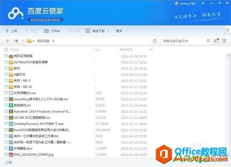231x167 pixels.
Task: Go forward with the right arrow
Action: click(16, 41)
